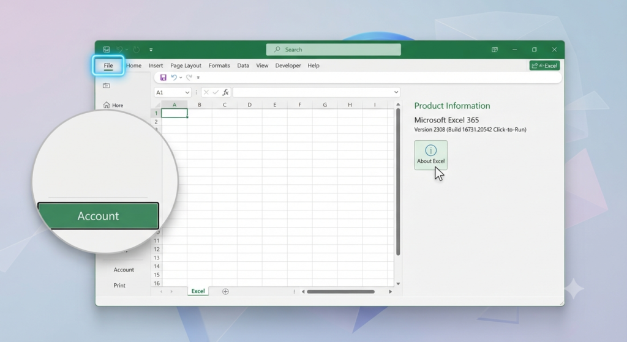Click the Select All corner triangle

point(157,105)
